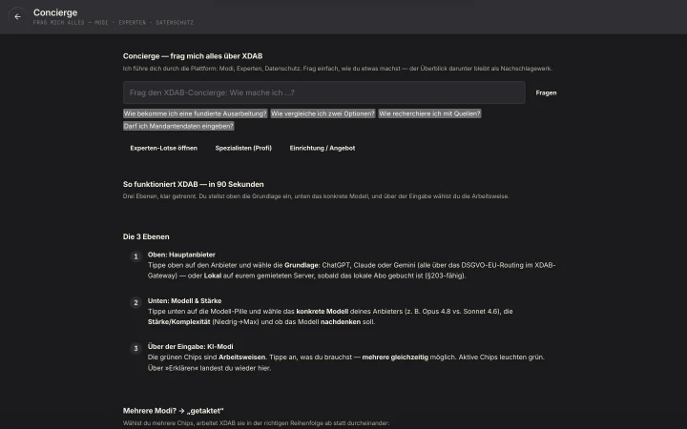
Task: Click the 'Die 3 Ebenen' heading
Action: [146, 236]
